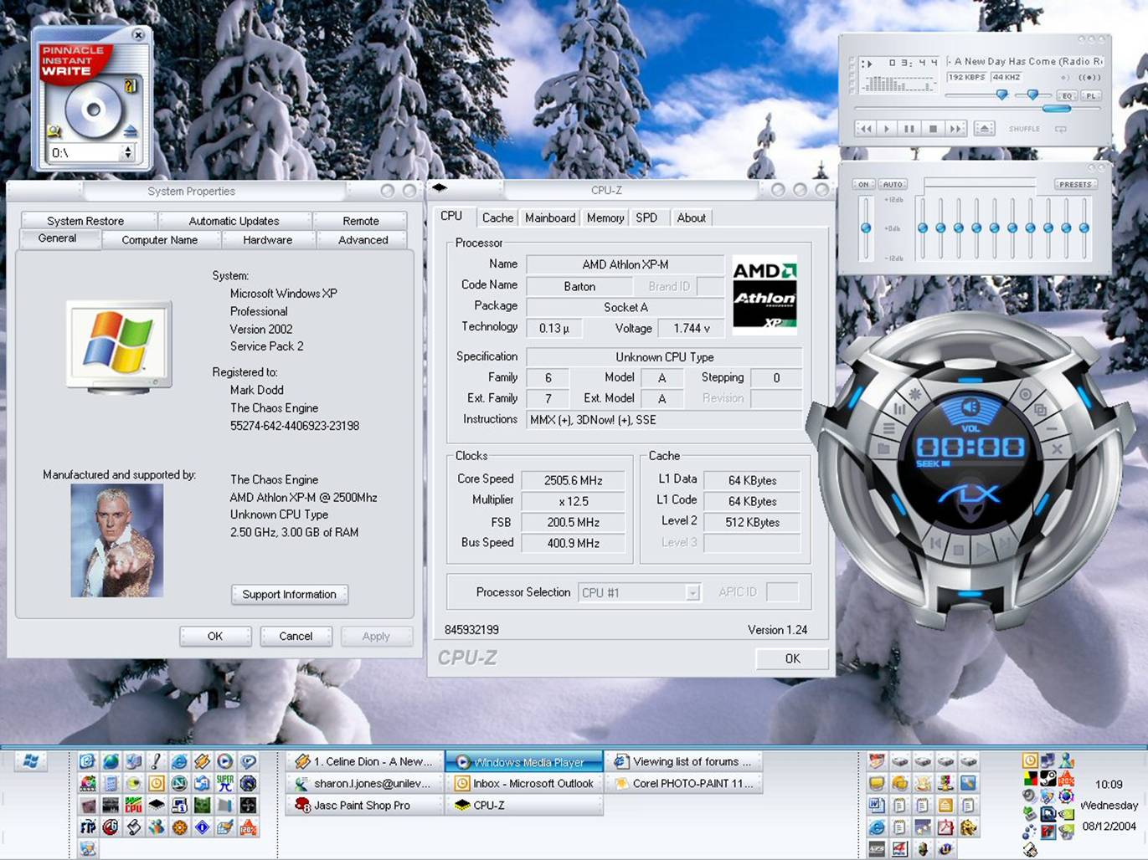Click the Core Speed value field
The height and width of the screenshot is (860, 1148).
click(x=573, y=480)
